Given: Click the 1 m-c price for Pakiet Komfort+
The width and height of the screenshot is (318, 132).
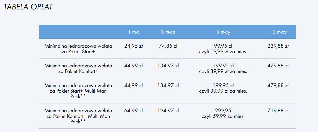Looking at the screenshot, I should [x=133, y=66].
